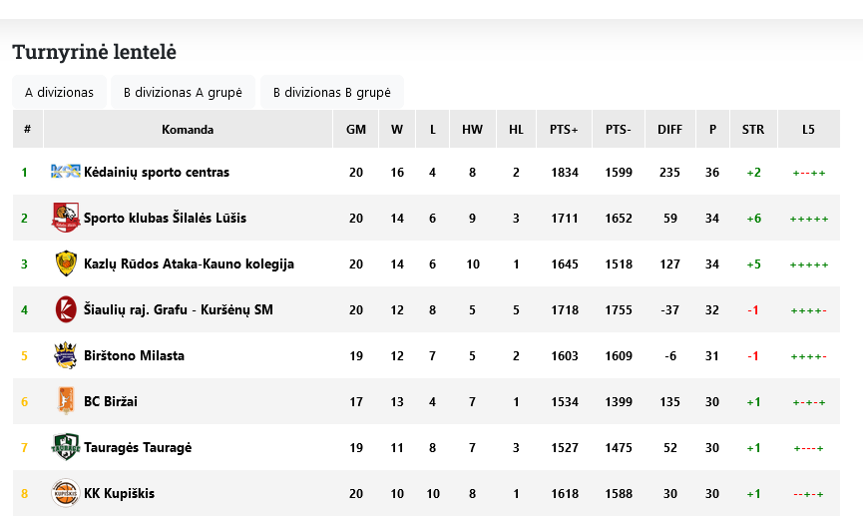863x517 pixels.
Task: Switch to the A divizionas tab
Action: click(60, 92)
